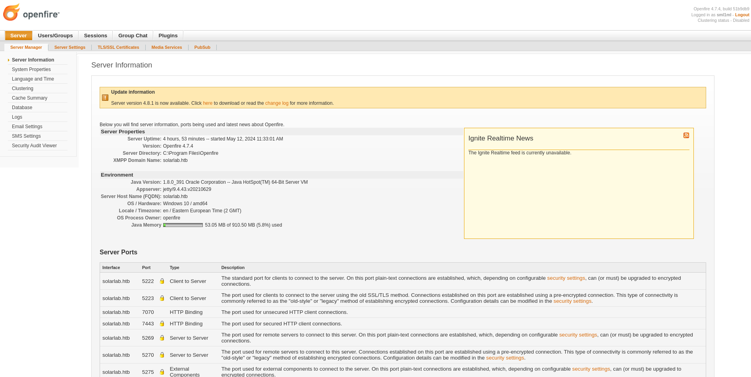Open System Properties in the sidebar
Image resolution: width=751 pixels, height=377 pixels.
pos(31,69)
